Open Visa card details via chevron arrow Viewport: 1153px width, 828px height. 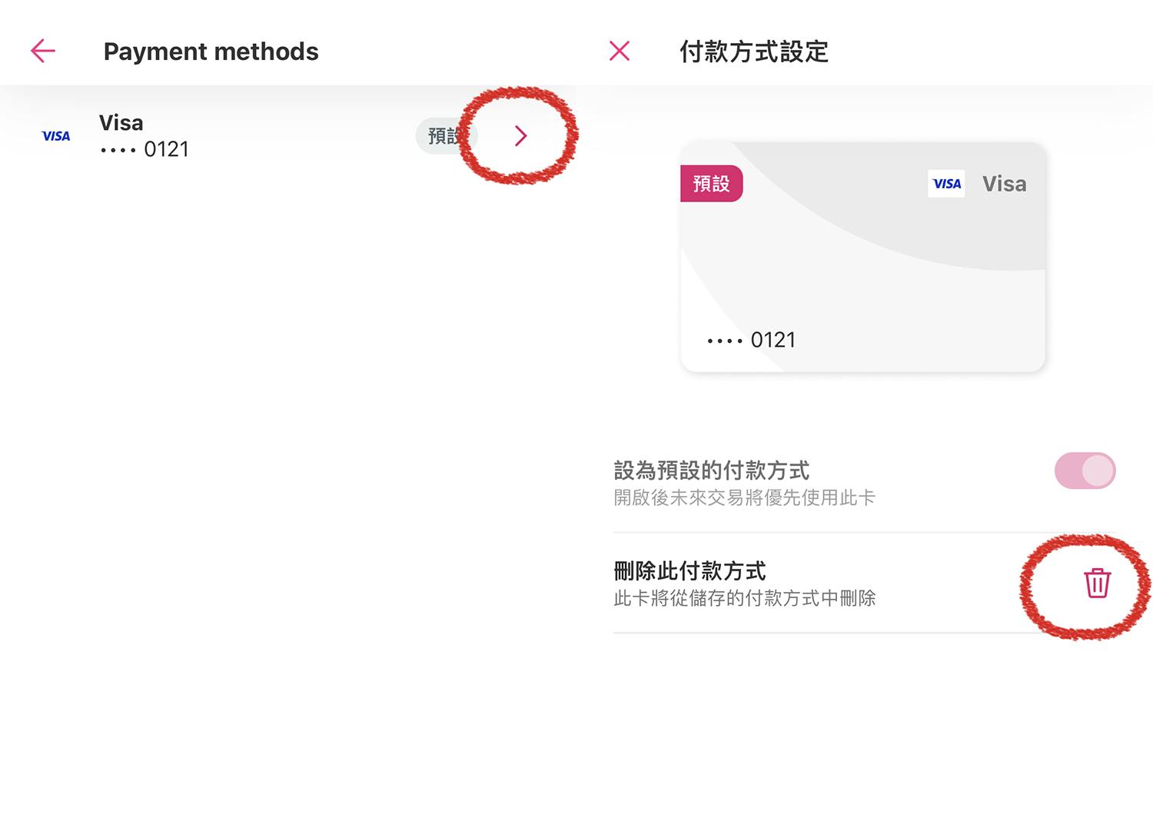(520, 136)
